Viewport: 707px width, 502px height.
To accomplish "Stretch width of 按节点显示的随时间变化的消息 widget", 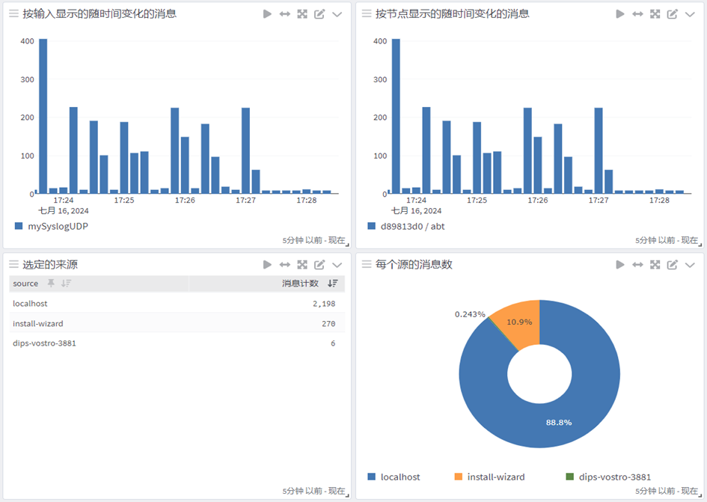I will click(637, 14).
